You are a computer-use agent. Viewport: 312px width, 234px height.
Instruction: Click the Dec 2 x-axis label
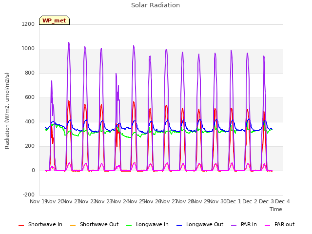(x=250, y=201)
